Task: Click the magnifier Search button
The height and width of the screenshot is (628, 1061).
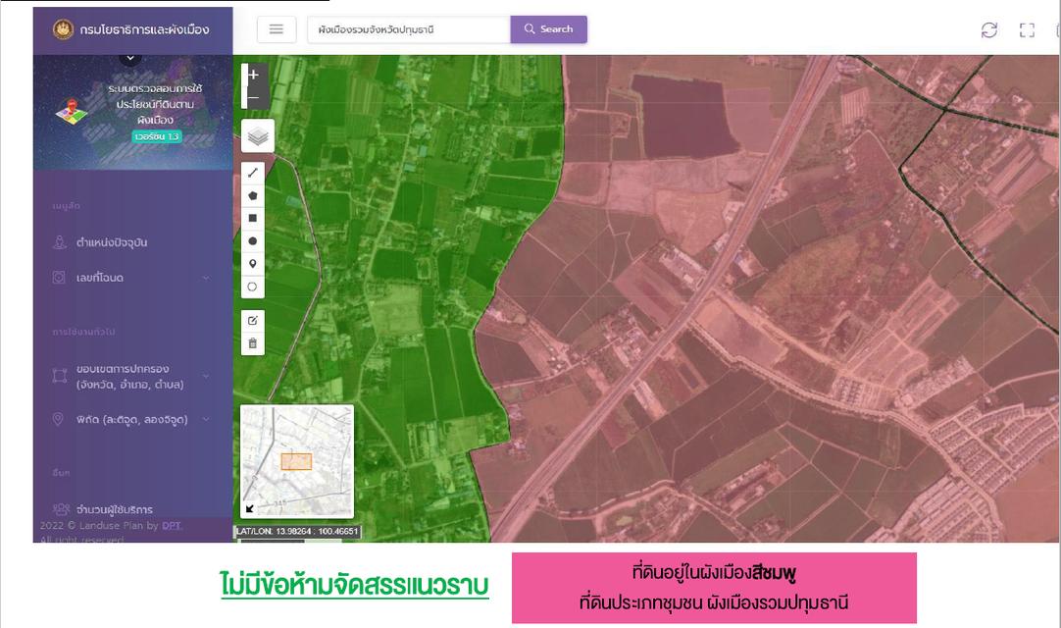Action: click(x=548, y=29)
